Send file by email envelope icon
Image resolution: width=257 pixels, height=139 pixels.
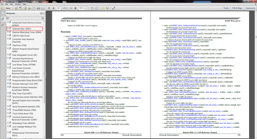tap(43, 8)
